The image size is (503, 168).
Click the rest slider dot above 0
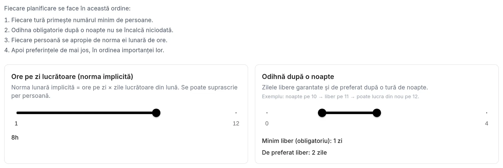[267, 113]
